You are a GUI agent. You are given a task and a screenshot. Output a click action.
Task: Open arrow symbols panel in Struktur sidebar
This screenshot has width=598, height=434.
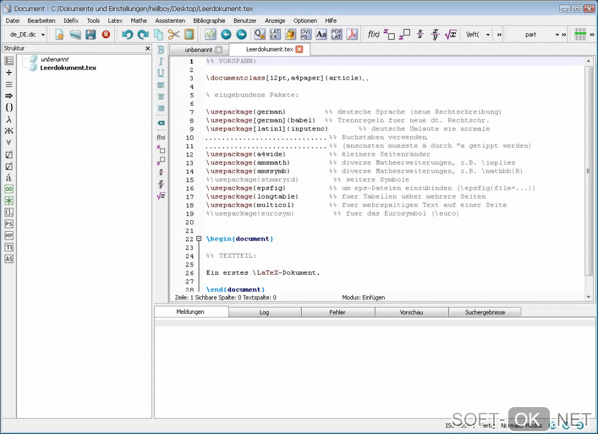click(9, 95)
